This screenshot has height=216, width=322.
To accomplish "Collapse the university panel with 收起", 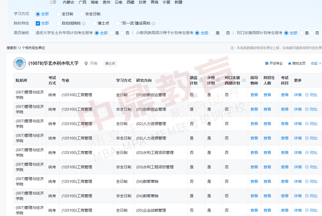I will tap(316, 63).
